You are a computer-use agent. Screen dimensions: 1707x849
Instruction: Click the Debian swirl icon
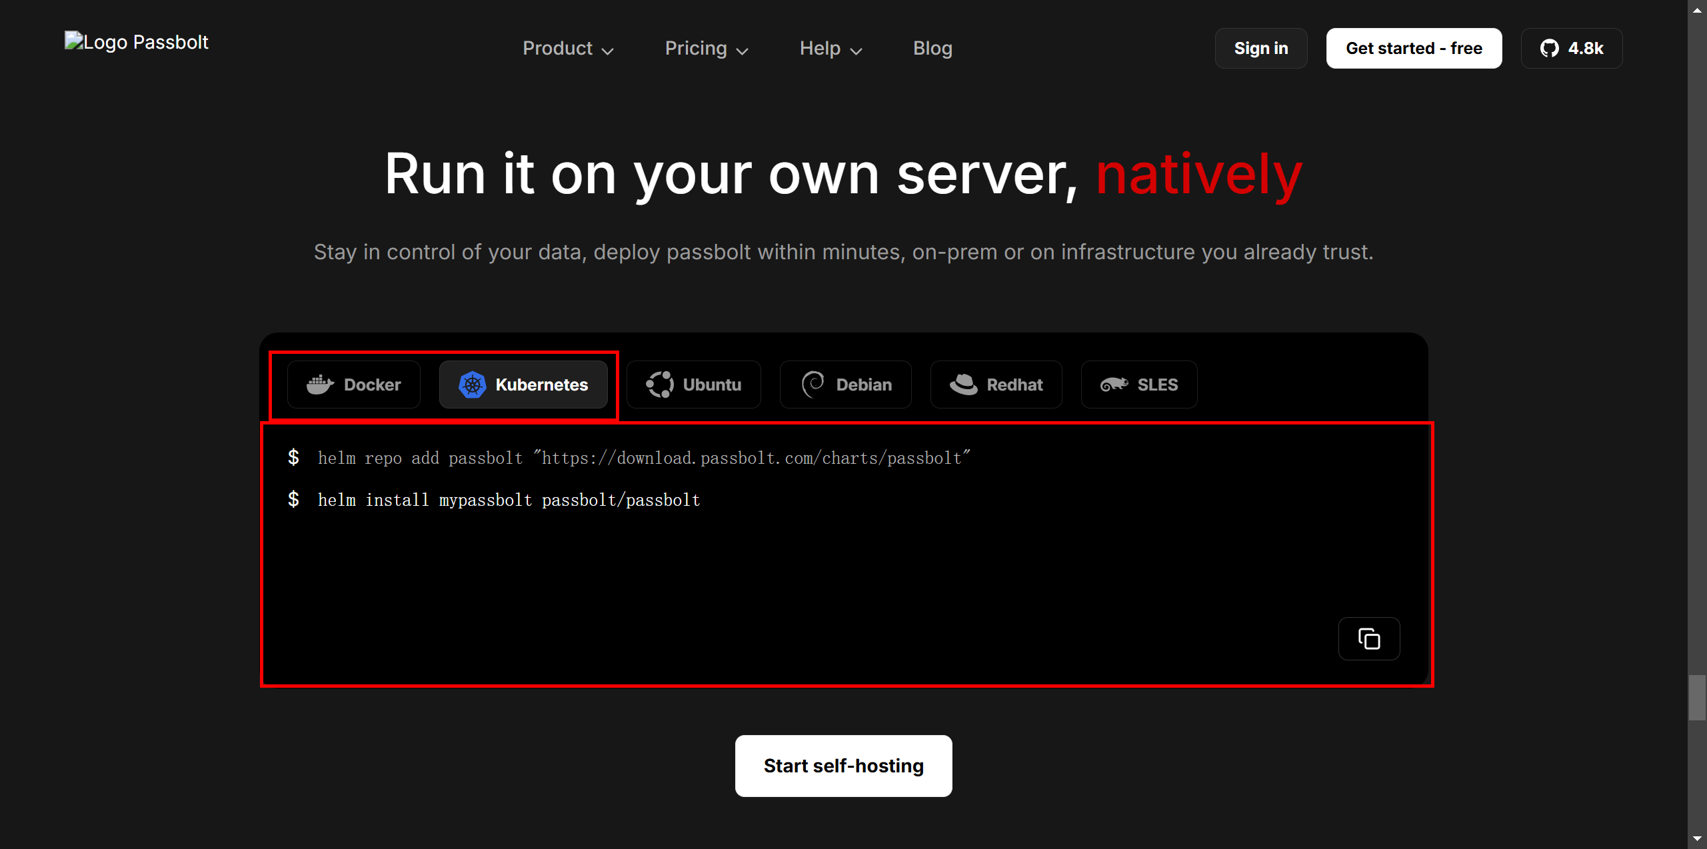(x=813, y=385)
